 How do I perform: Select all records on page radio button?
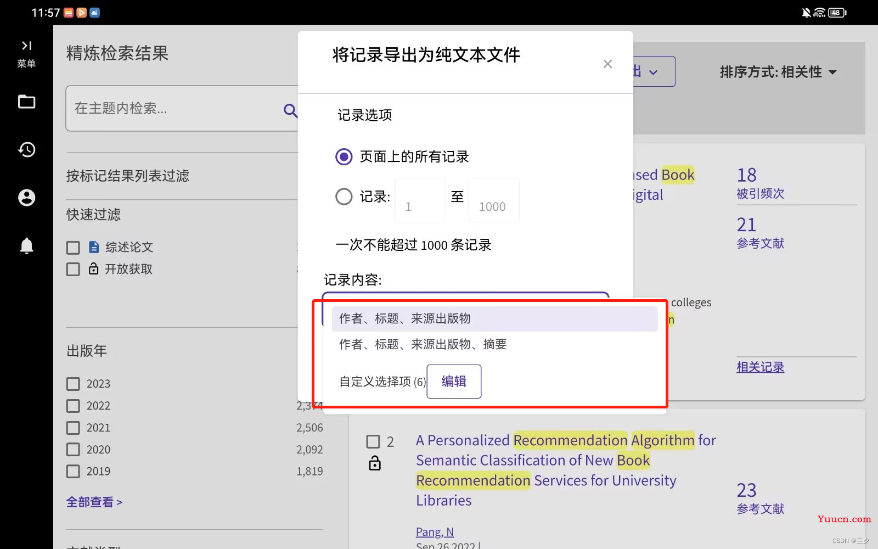pyautogui.click(x=344, y=157)
